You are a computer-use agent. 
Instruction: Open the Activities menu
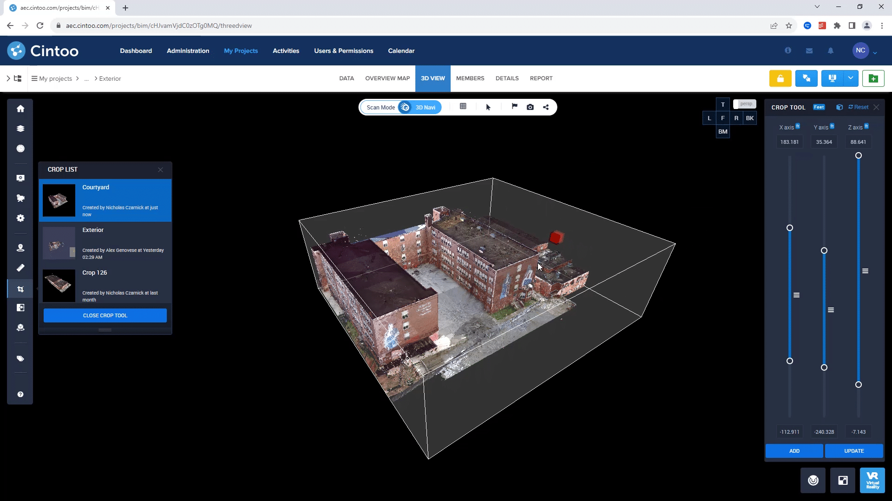(x=286, y=51)
